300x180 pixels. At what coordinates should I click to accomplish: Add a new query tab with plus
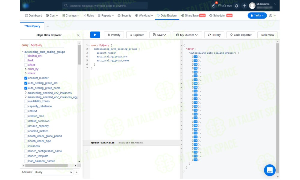tap(48, 26)
